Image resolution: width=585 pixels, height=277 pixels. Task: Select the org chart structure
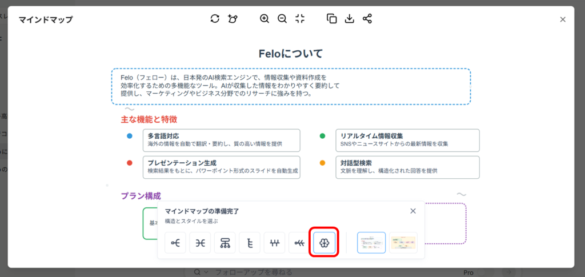coord(225,243)
